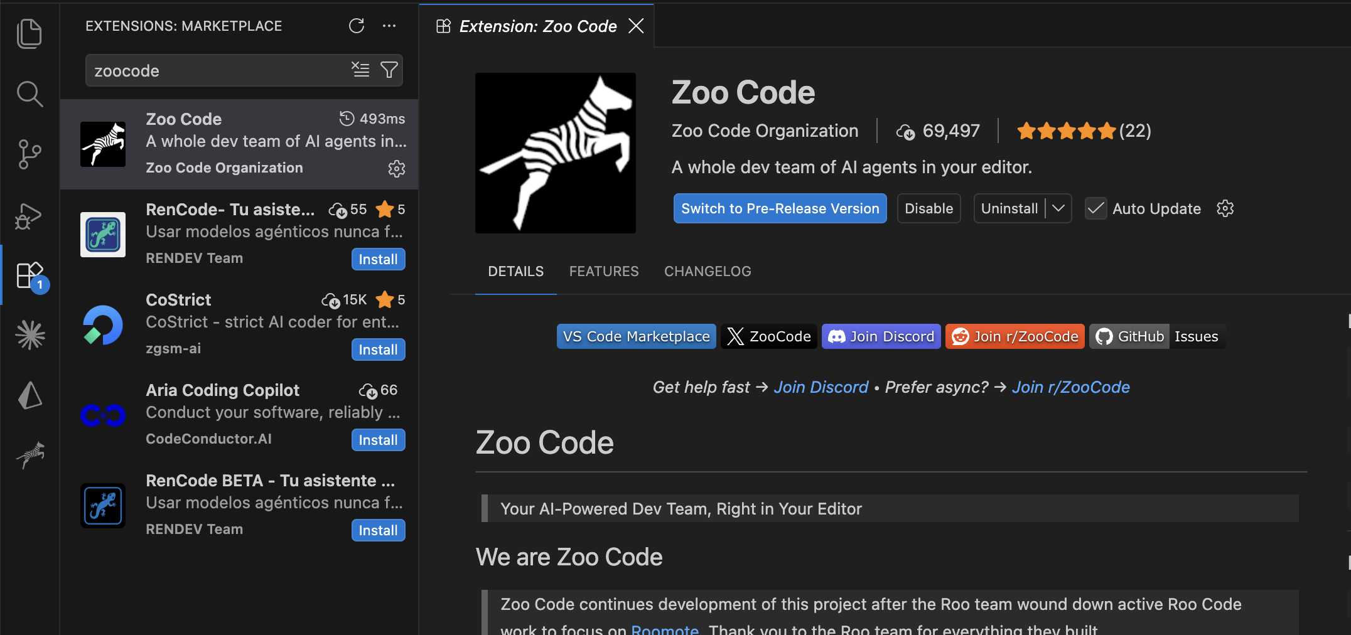
Task: Switch to Pre-Release Version
Action: [x=780, y=208]
